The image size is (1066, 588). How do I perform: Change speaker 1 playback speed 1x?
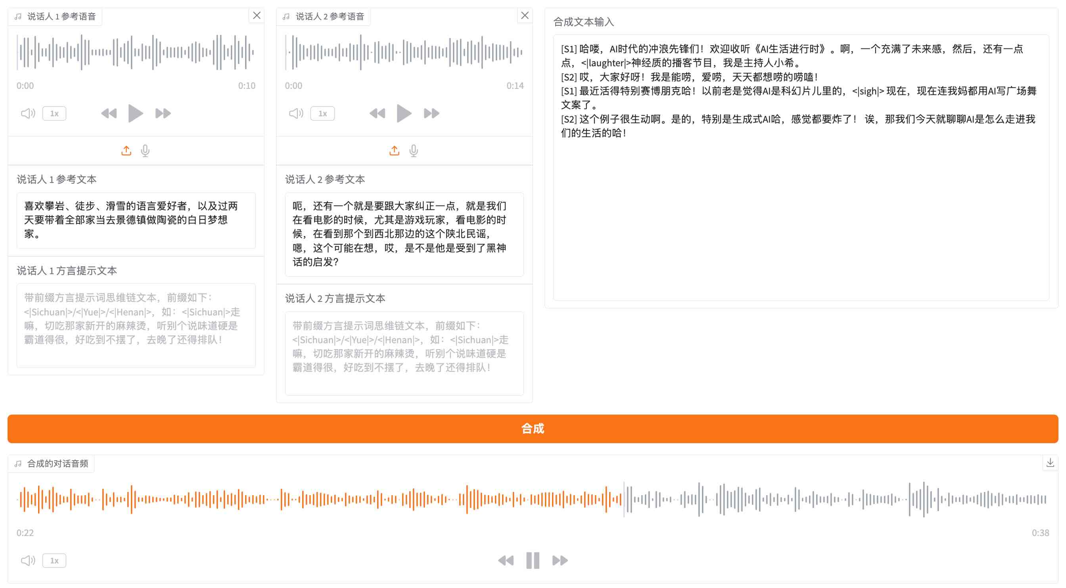click(54, 113)
